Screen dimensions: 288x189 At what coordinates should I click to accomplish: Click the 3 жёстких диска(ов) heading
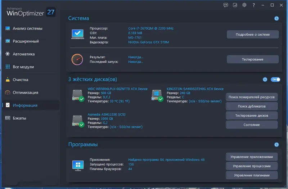point(93,79)
